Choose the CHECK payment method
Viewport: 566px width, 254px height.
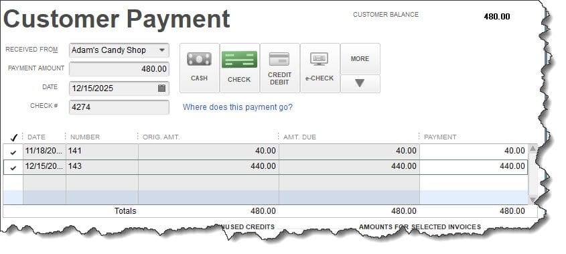point(240,68)
